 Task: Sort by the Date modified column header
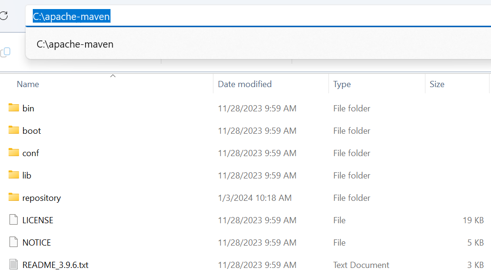point(245,84)
